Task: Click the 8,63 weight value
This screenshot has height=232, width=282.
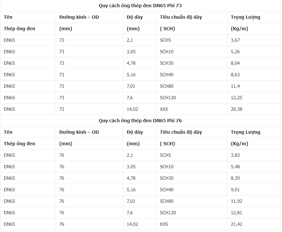Action: tap(235, 75)
